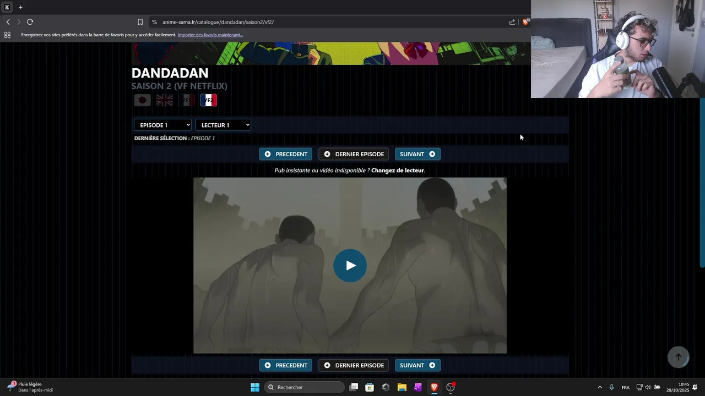This screenshot has width=705, height=396.
Task: Play the video with center play button
Action: coord(350,266)
